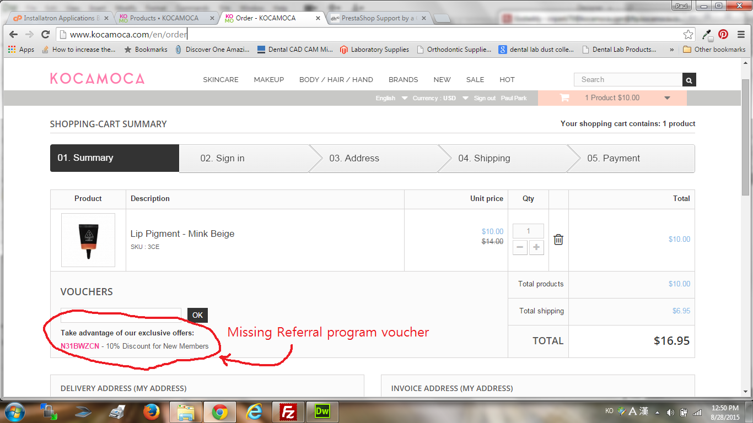The height and width of the screenshot is (423, 753).
Task: Click the scanner icon in the taskbar
Action: (x=83, y=412)
